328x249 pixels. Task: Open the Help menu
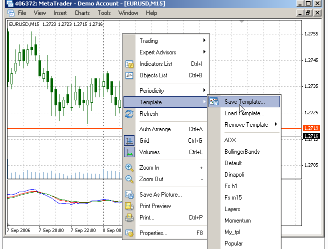151,13
